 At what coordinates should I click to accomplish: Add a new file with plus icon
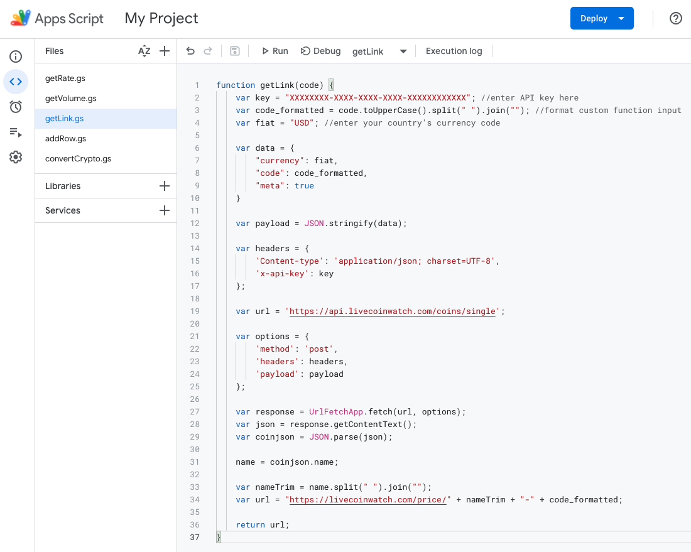pyautogui.click(x=165, y=51)
